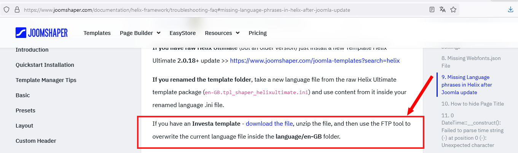The height and width of the screenshot is (153, 518).
Task: Open the joomla-templates search helix link
Action: [315, 60]
